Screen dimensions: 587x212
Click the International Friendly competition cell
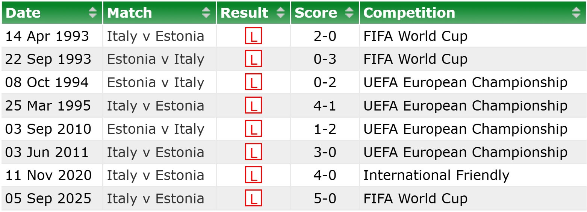436,176
